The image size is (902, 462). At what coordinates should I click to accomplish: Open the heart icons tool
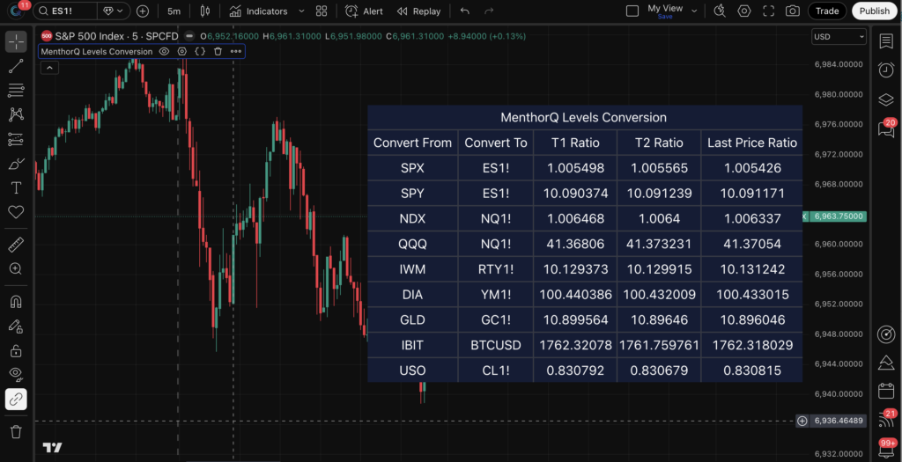click(16, 212)
